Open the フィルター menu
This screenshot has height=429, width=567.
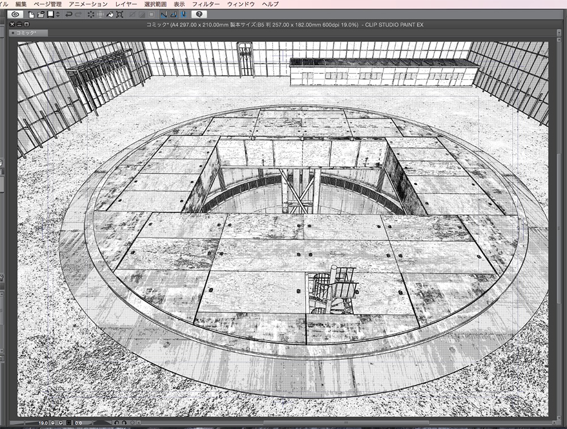206,5
